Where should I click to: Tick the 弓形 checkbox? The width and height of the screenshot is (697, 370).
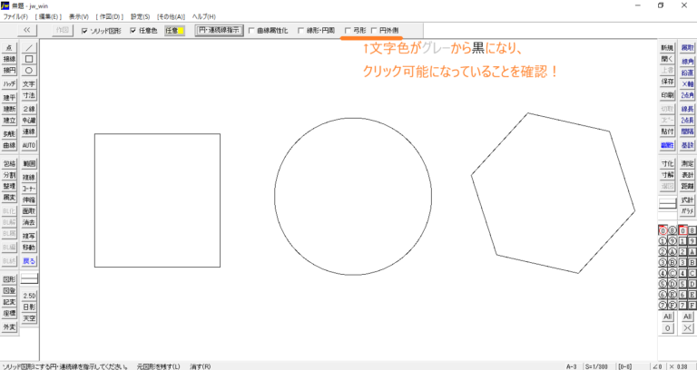pos(349,30)
